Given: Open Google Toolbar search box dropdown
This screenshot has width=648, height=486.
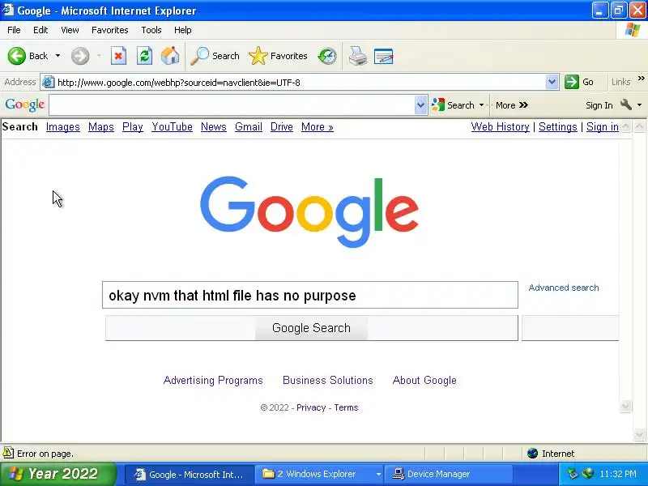Looking at the screenshot, I should 420,105.
